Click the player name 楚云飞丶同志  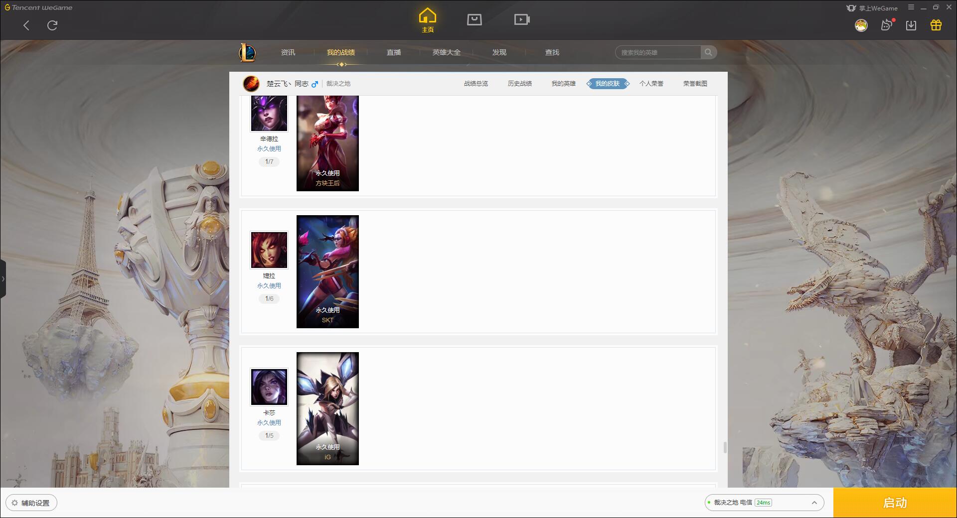coord(288,84)
